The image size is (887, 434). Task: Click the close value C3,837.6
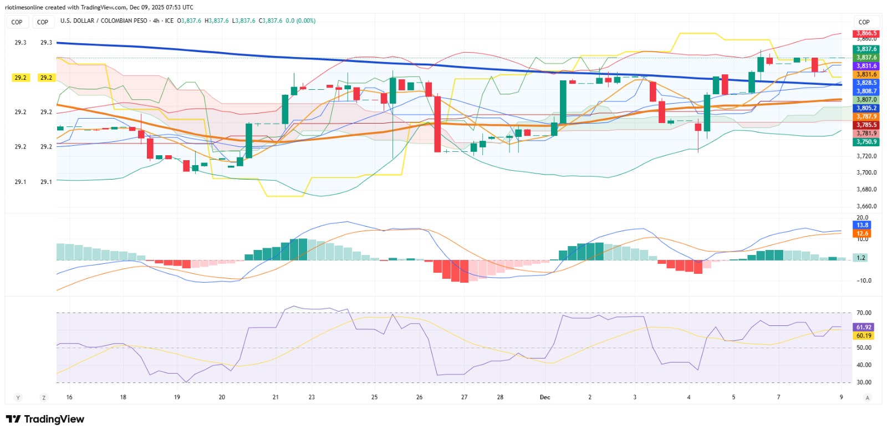[x=271, y=21]
